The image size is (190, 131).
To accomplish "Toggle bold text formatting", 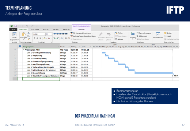I will (34, 38).
